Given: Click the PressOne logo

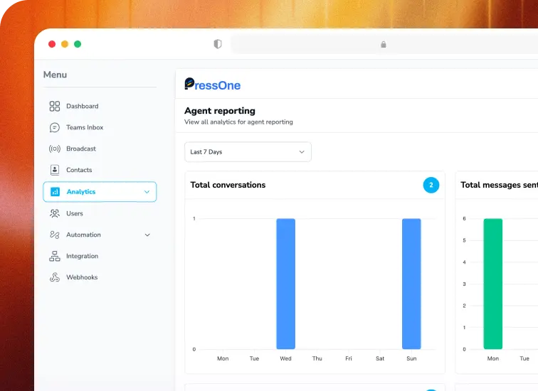Looking at the screenshot, I should pyautogui.click(x=212, y=85).
